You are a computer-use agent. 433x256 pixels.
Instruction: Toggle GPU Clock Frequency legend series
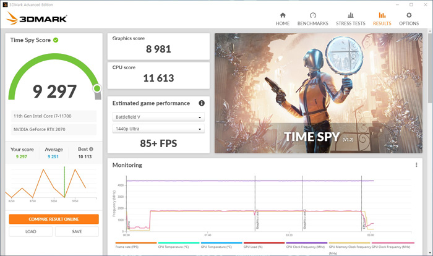pos(393,245)
